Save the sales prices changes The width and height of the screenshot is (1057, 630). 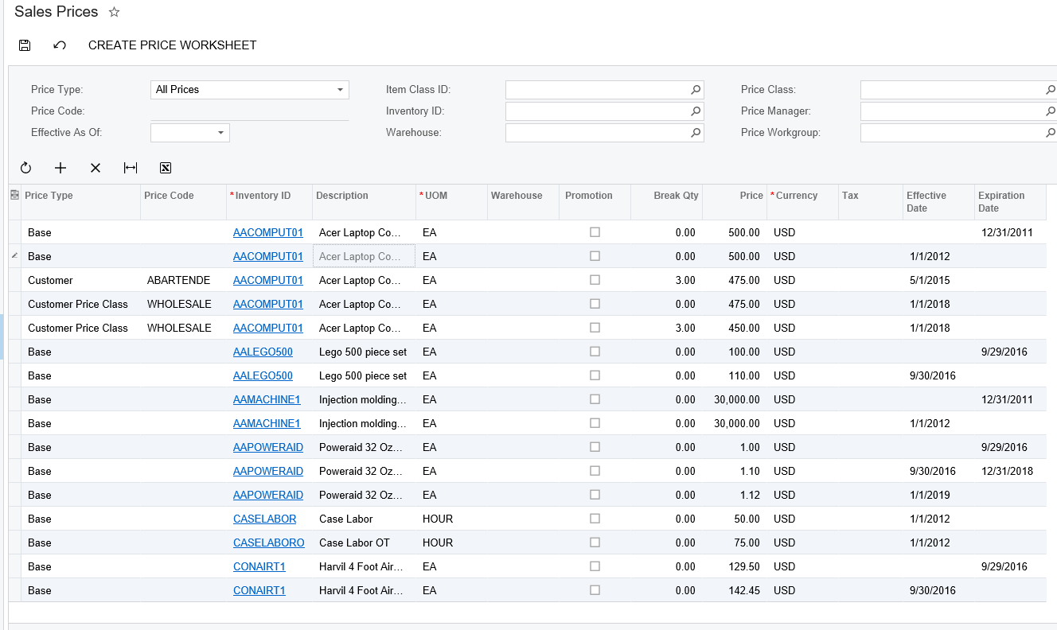pos(24,45)
